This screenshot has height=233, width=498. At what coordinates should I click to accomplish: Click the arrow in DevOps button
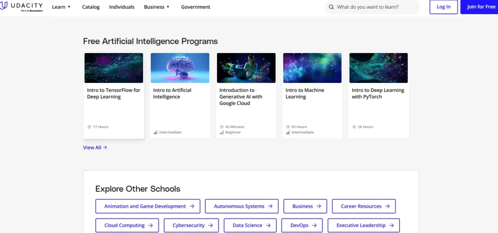[314, 225]
